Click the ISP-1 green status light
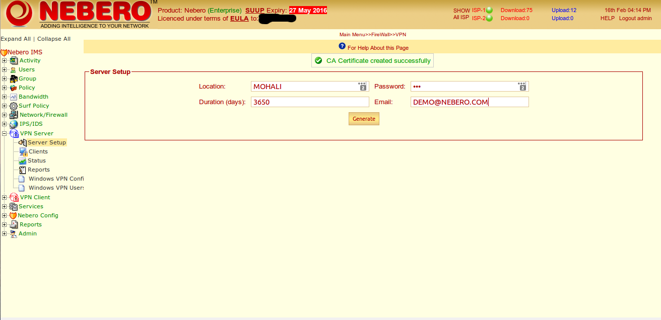Image resolution: width=661 pixels, height=320 pixels. point(489,10)
